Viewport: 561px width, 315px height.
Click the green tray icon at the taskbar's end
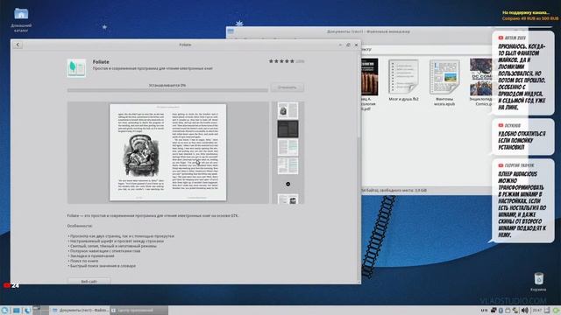[x=556, y=311]
